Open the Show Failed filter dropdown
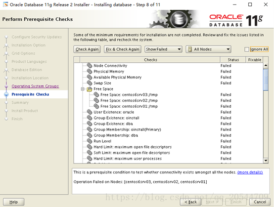The height and width of the screenshot is (207, 274). 163,49
